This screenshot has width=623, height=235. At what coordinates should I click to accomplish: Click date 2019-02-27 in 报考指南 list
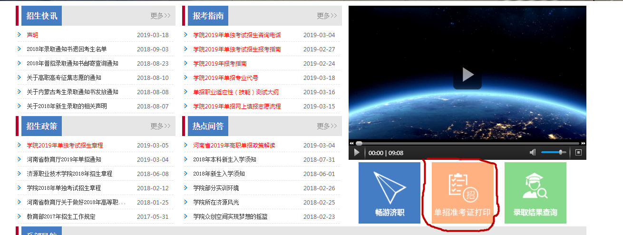coord(319,49)
